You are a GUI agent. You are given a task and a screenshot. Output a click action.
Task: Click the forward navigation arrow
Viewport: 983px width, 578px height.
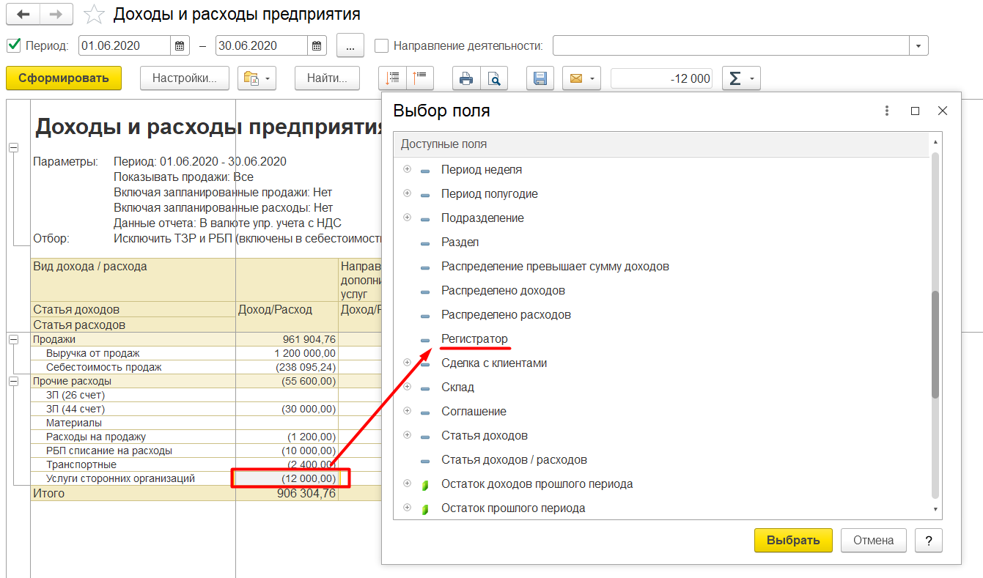[x=56, y=14]
